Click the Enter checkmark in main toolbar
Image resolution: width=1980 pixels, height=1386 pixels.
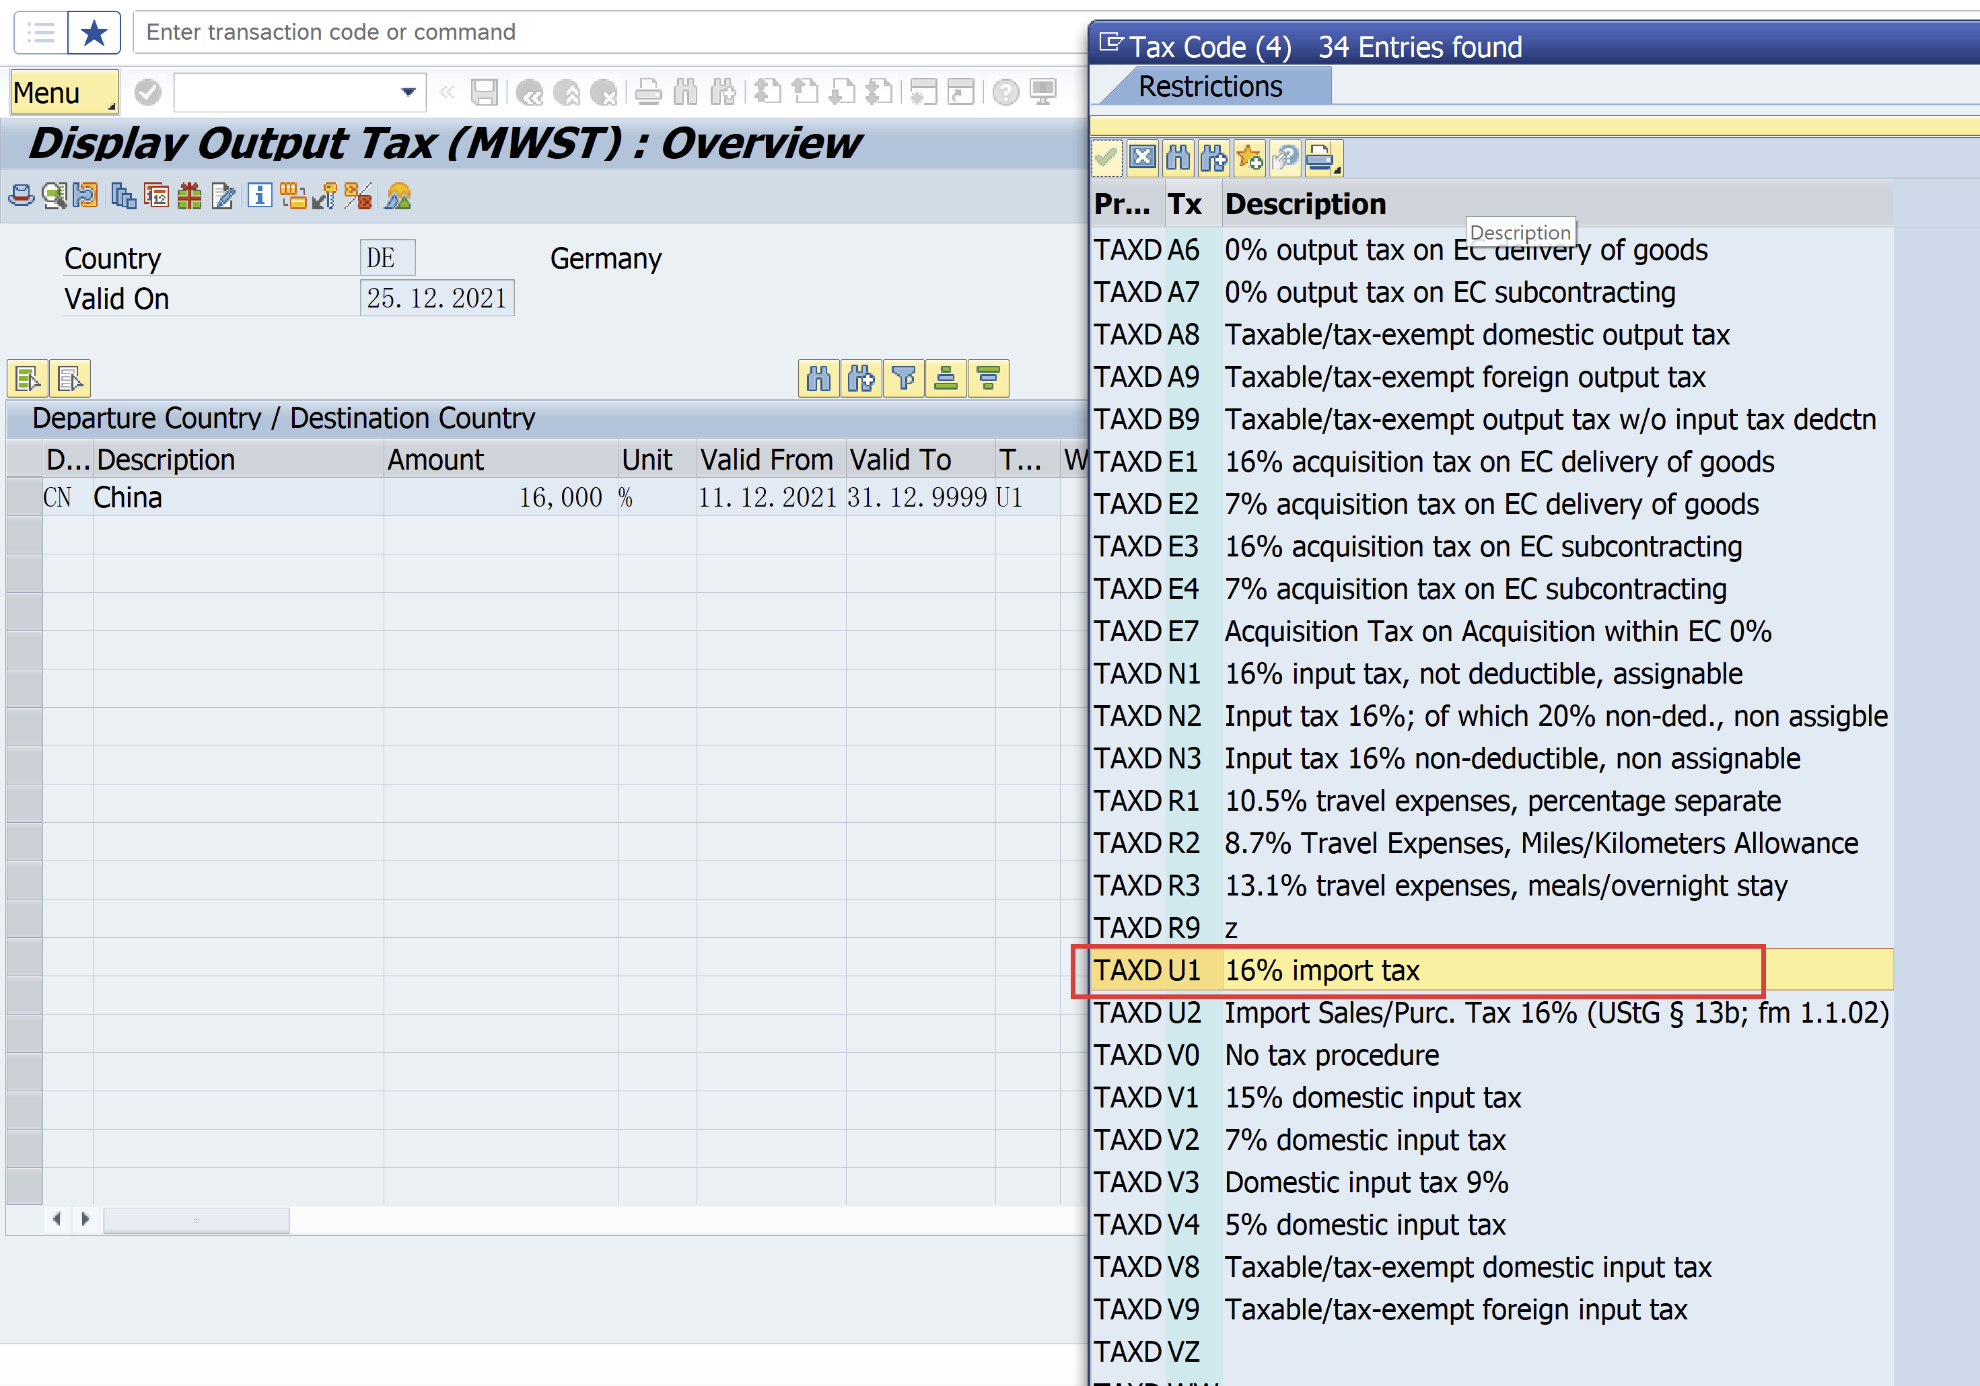point(147,92)
